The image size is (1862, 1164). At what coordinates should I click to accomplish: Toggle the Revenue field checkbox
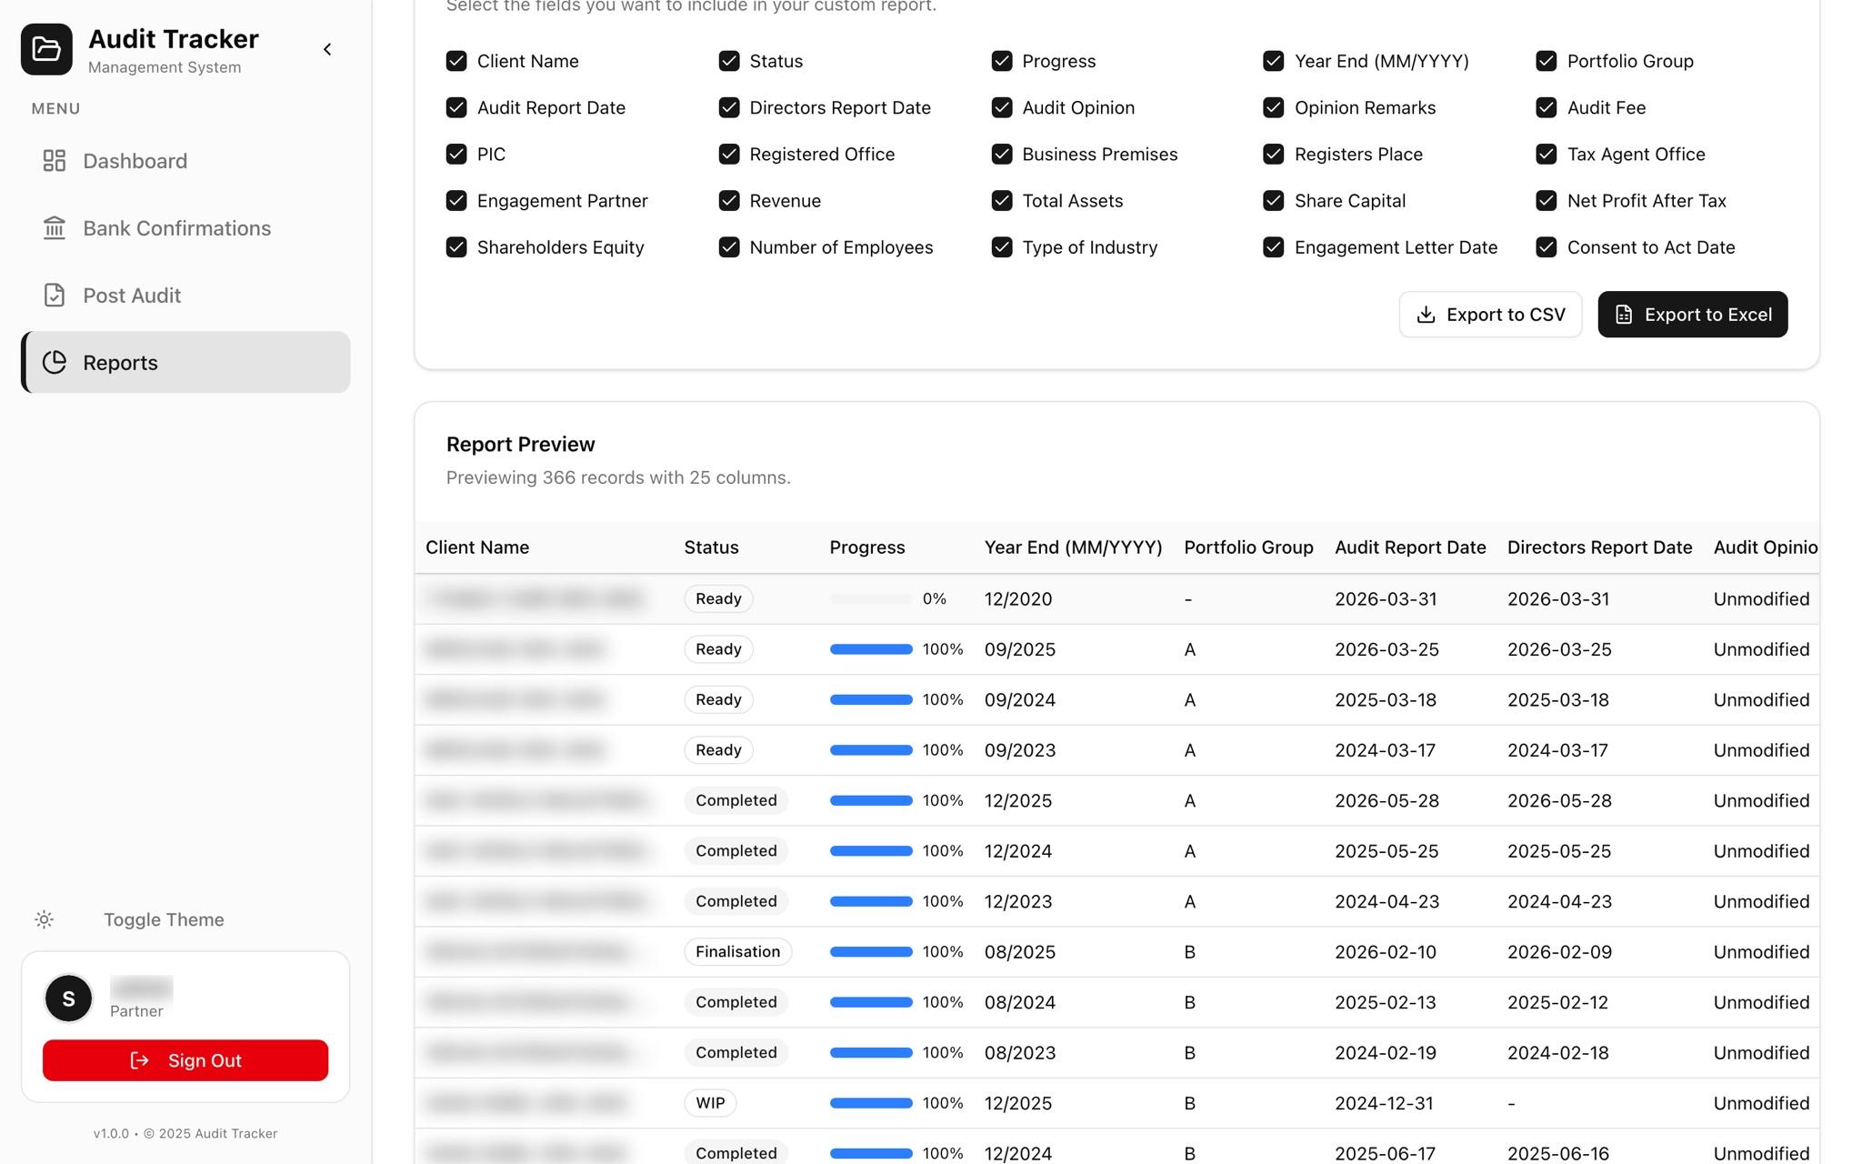(x=729, y=201)
